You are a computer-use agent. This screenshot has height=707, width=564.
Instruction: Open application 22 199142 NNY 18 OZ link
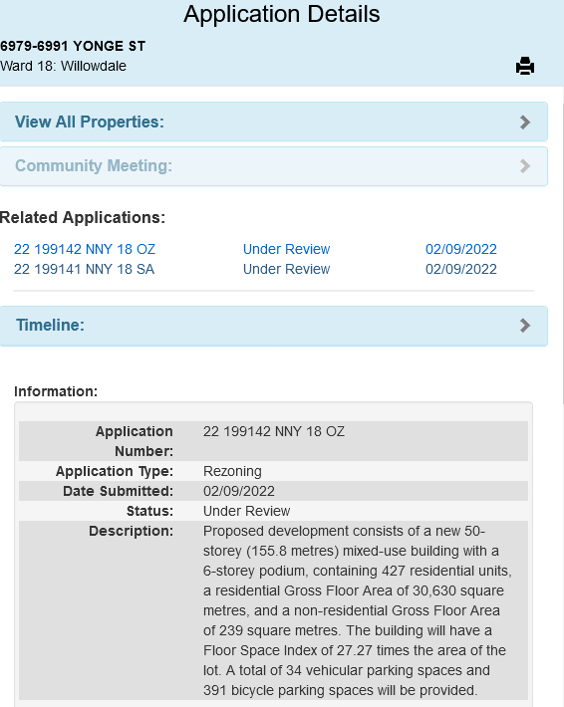click(x=85, y=249)
